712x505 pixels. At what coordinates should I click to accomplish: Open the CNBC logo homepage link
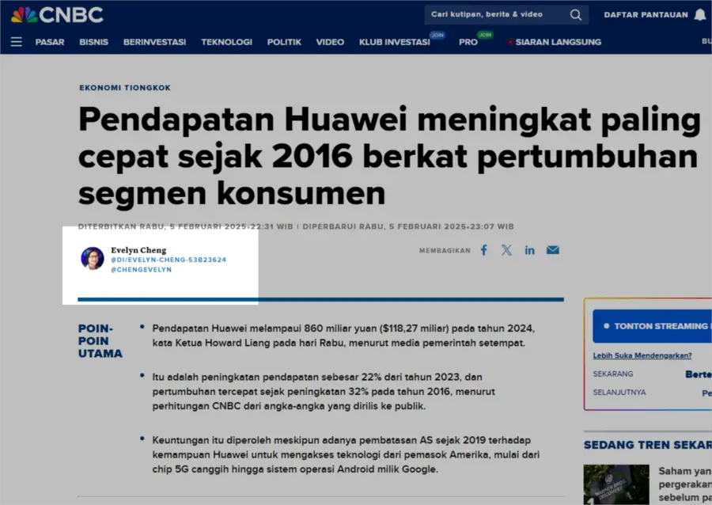(57, 15)
